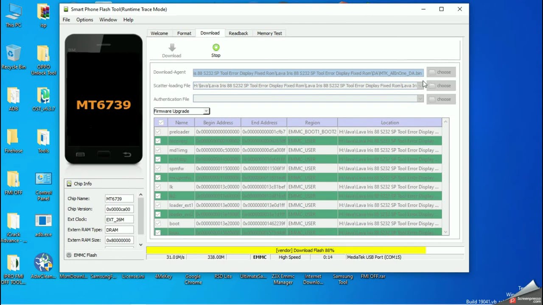Expand the Authentication File dropdown arrow
Screen dimensions: 543x305
coord(420,99)
